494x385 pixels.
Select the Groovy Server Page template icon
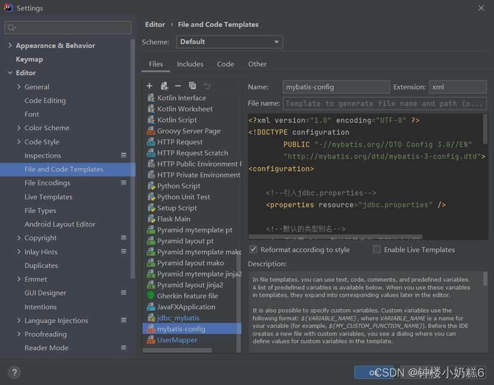click(x=151, y=131)
